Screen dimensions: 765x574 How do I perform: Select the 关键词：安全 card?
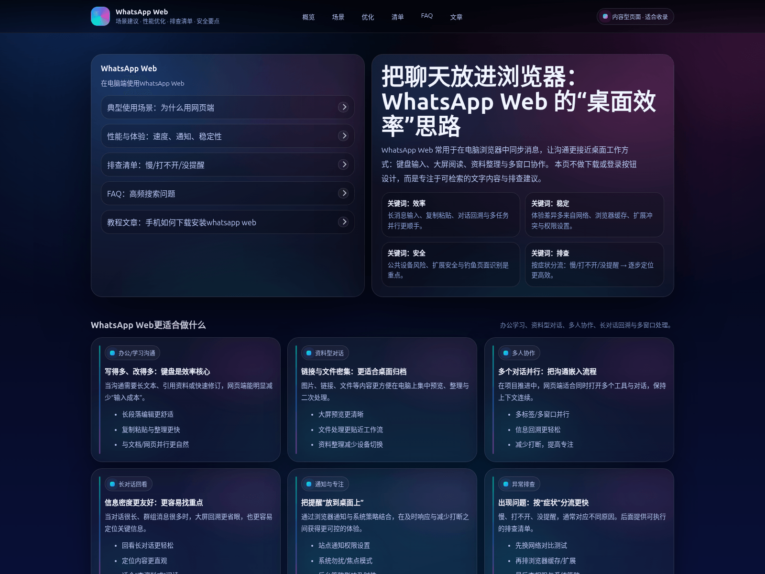coord(450,264)
